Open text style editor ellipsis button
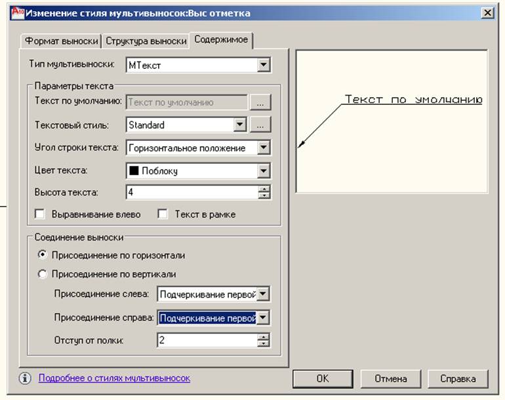This screenshot has width=505, height=400. pyautogui.click(x=260, y=125)
